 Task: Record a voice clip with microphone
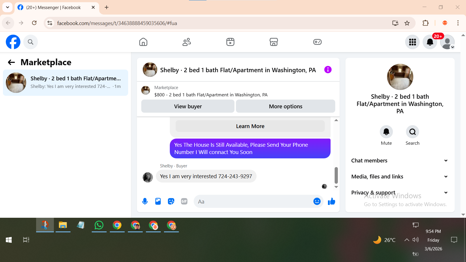point(145,201)
